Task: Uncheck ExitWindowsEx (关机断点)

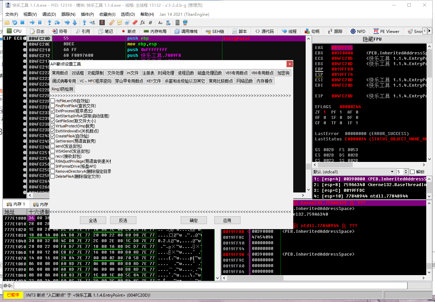Action: pos(53,131)
